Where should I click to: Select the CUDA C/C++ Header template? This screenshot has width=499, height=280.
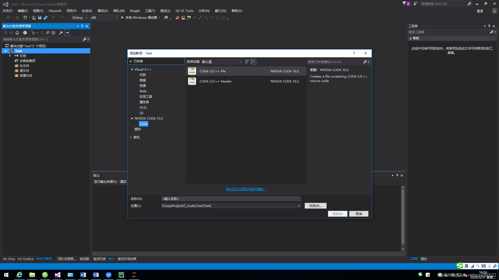246,81
